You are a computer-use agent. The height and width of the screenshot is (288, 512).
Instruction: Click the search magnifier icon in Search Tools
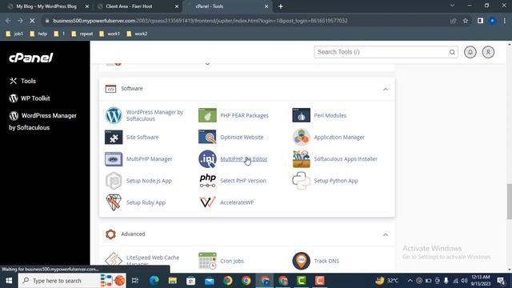pos(452,52)
